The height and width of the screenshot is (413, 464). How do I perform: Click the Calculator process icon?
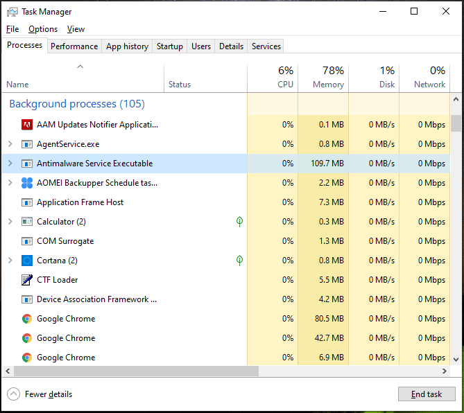[27, 222]
